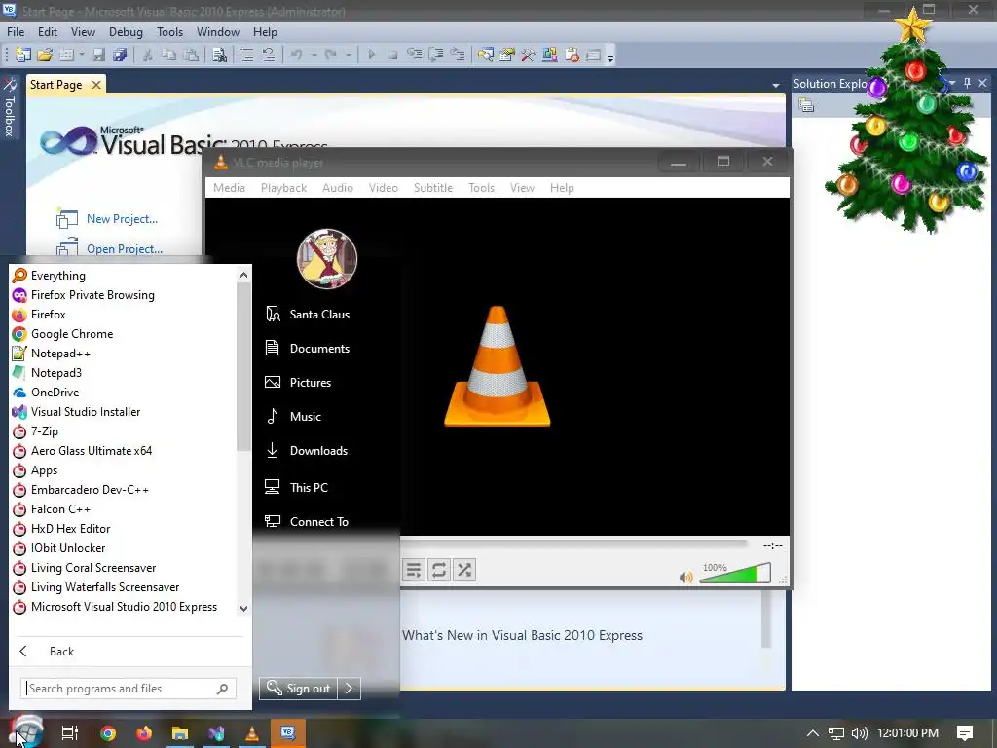
Task: Select the Start Page tab
Action: pyautogui.click(x=55, y=85)
